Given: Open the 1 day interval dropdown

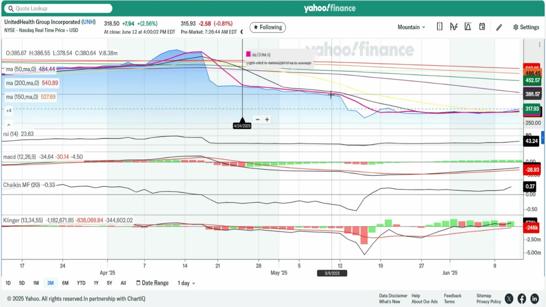Looking at the screenshot, I should 186,283.
